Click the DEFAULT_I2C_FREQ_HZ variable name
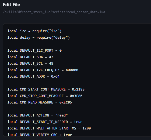 click(40, 70)
